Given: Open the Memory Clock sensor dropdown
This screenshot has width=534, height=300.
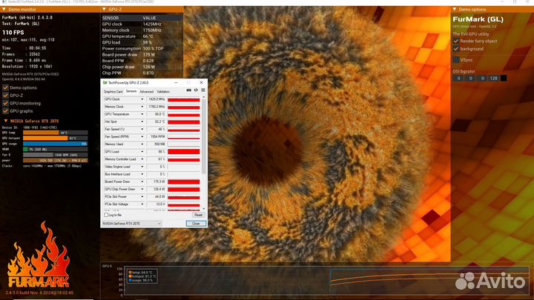Looking at the screenshot, I should 142,107.
